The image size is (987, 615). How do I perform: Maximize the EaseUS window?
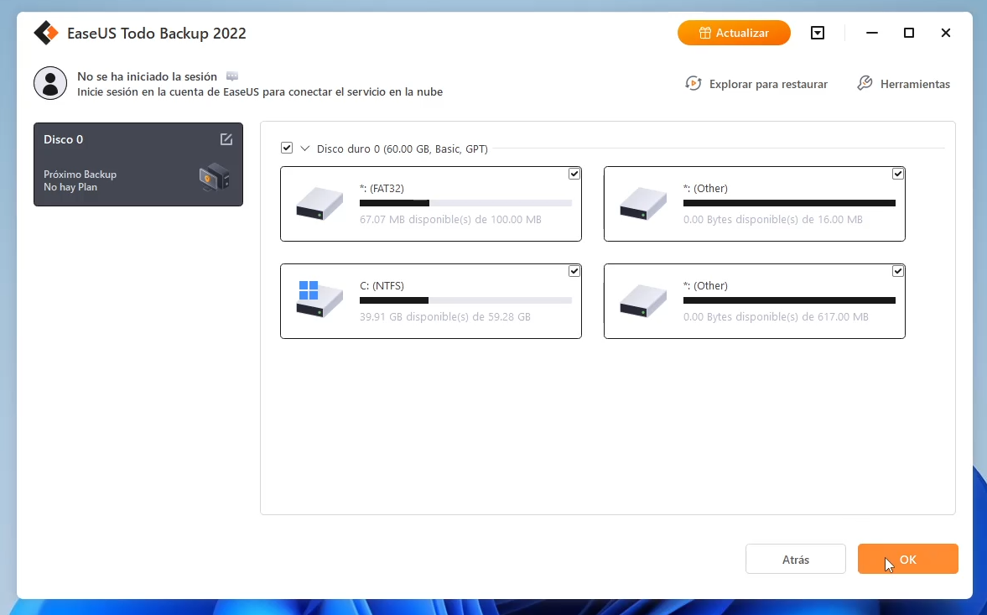(x=908, y=33)
